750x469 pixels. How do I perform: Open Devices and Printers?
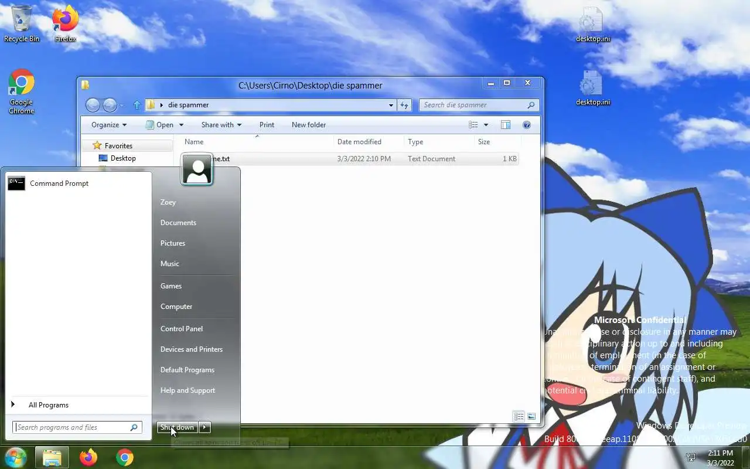tap(192, 349)
